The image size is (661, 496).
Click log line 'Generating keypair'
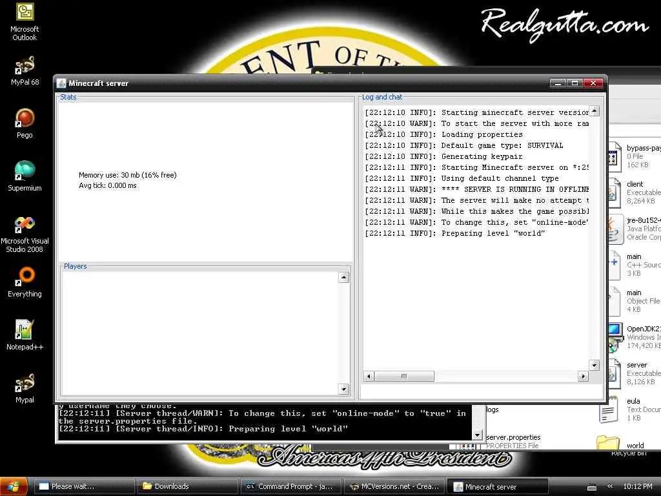point(443,156)
